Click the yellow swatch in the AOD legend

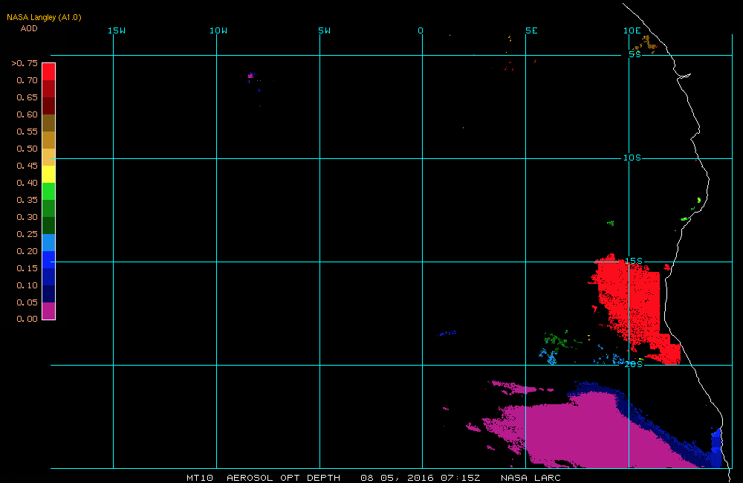click(x=49, y=174)
